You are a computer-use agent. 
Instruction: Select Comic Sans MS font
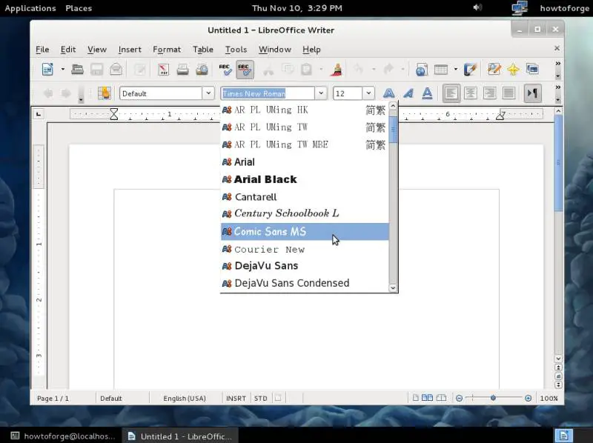click(305, 231)
